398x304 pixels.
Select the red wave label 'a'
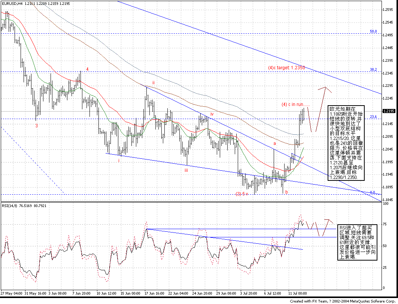275,143
